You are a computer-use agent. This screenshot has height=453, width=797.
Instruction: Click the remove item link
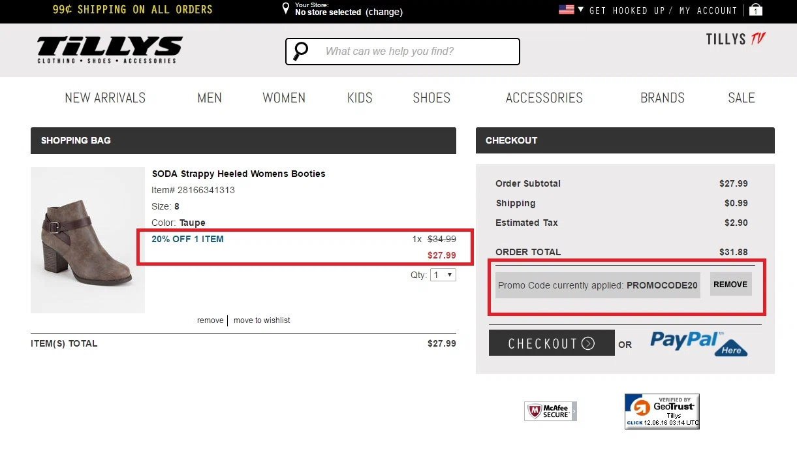tap(210, 320)
